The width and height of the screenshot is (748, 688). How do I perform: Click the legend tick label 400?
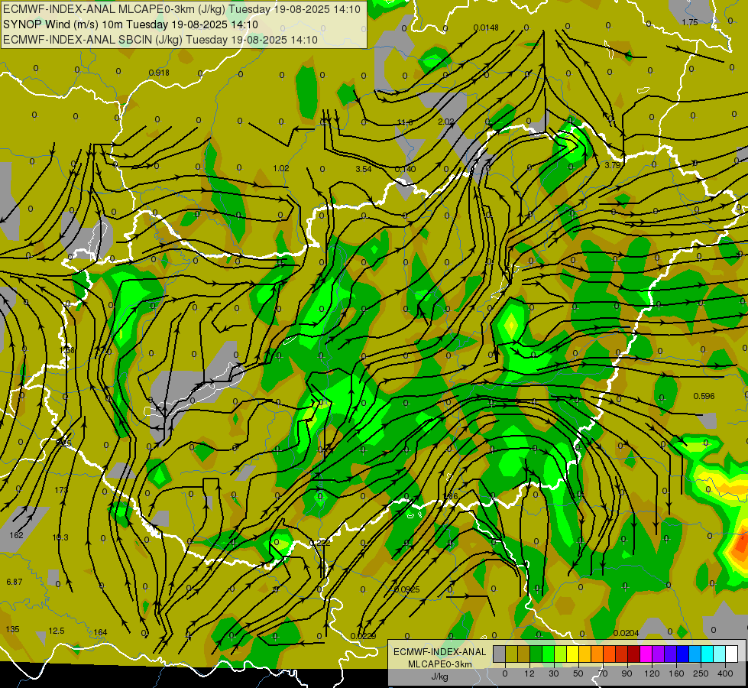[x=725, y=673]
